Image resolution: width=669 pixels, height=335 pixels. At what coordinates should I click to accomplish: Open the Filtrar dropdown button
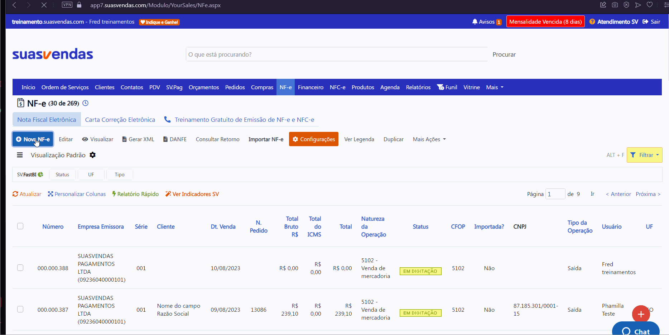click(x=644, y=155)
